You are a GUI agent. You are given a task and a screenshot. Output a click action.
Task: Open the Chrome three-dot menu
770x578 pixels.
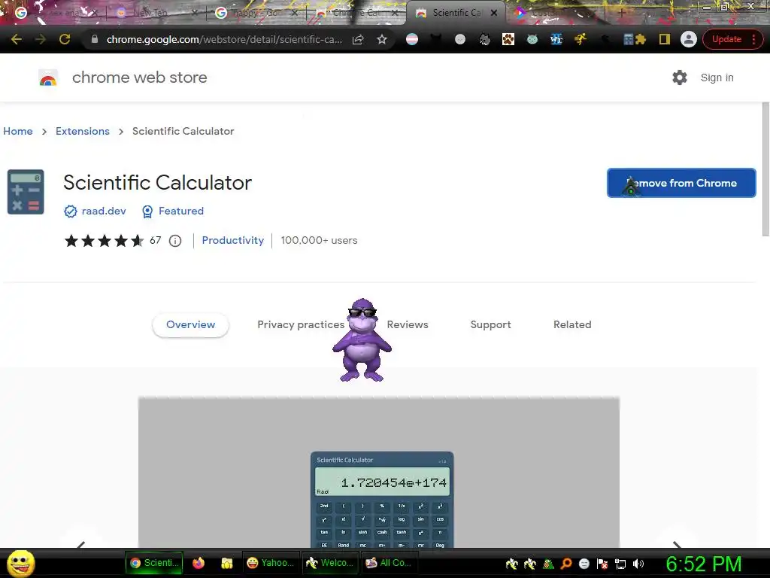click(x=753, y=39)
